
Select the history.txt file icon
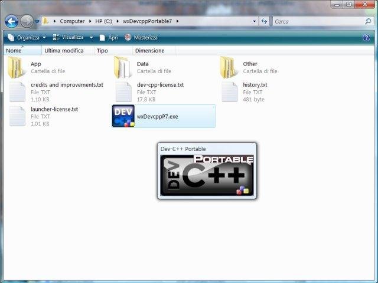click(x=230, y=92)
